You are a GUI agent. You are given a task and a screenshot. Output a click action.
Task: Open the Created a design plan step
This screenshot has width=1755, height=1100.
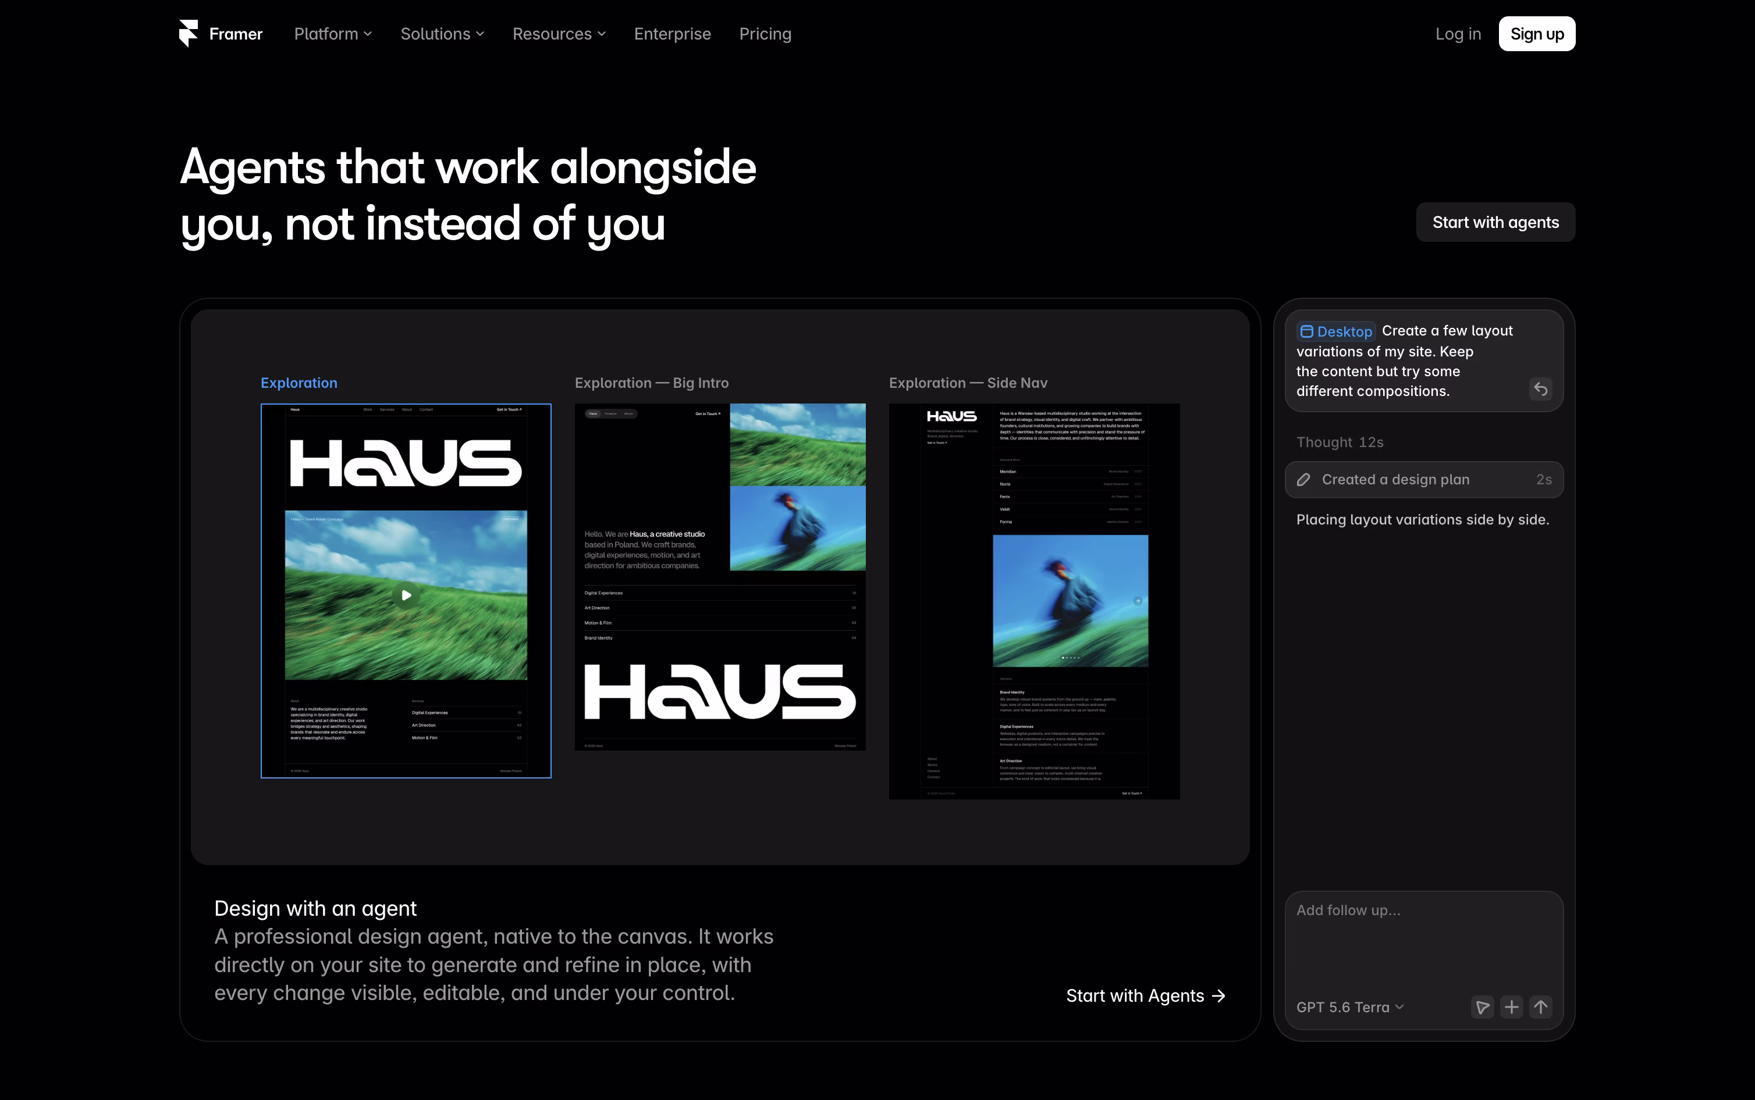pos(1424,480)
